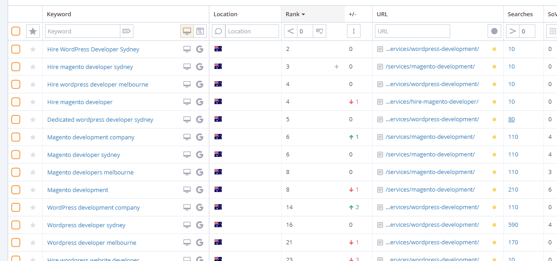This screenshot has height=261, width=557.
Task: Select the Magento development company checkbox
Action: click(x=16, y=137)
